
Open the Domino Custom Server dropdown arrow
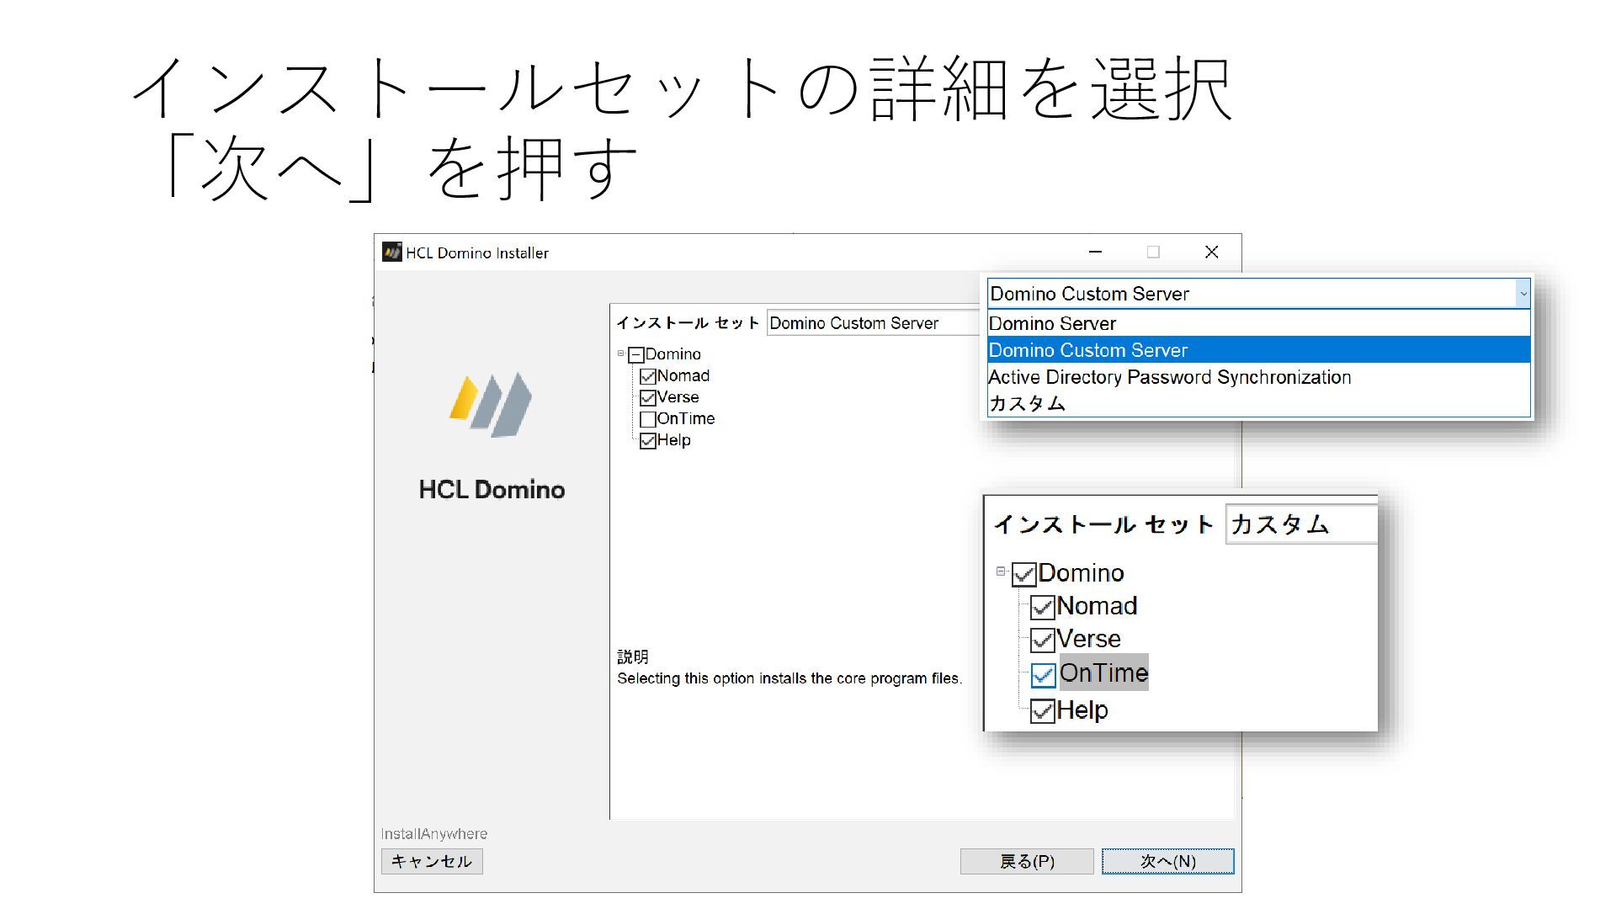tap(1522, 294)
